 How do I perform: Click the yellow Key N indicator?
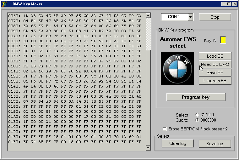[223, 40]
